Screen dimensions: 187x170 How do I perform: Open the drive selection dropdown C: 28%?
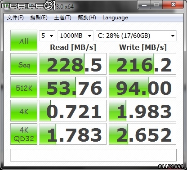tap(136, 36)
